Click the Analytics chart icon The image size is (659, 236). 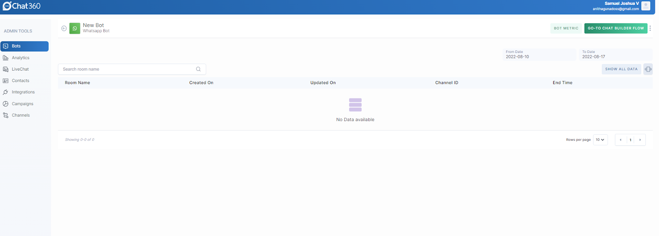pyautogui.click(x=6, y=58)
